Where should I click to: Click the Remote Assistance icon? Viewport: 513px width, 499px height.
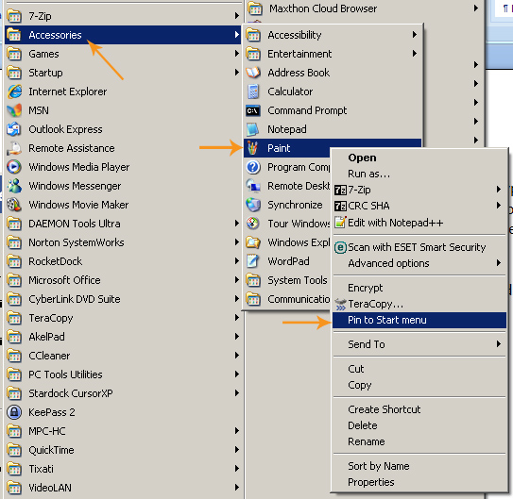pyautogui.click(x=14, y=148)
